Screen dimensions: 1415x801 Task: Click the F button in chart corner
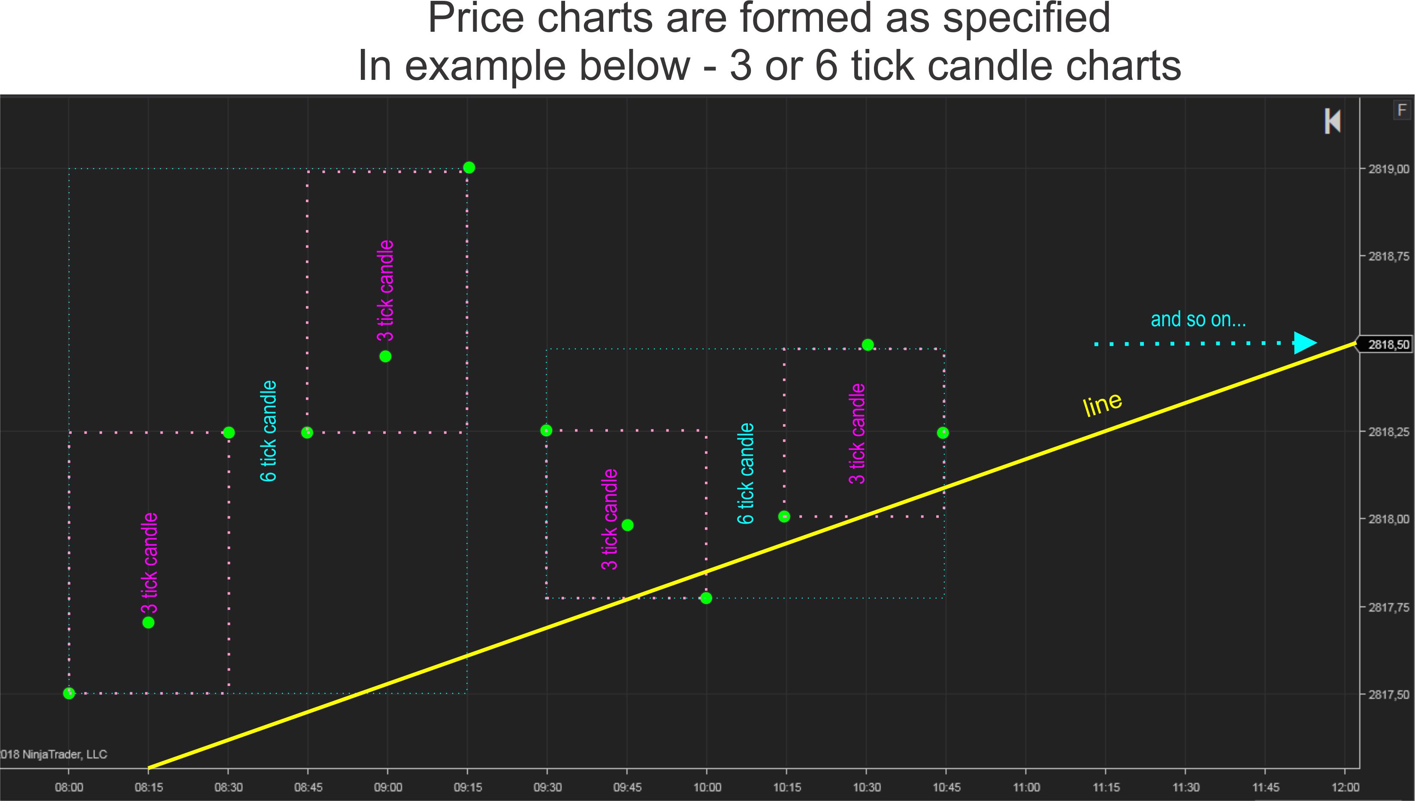[x=1401, y=110]
